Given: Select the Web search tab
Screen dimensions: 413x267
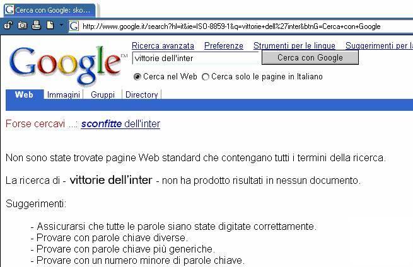Looking at the screenshot, I should click(x=24, y=94).
